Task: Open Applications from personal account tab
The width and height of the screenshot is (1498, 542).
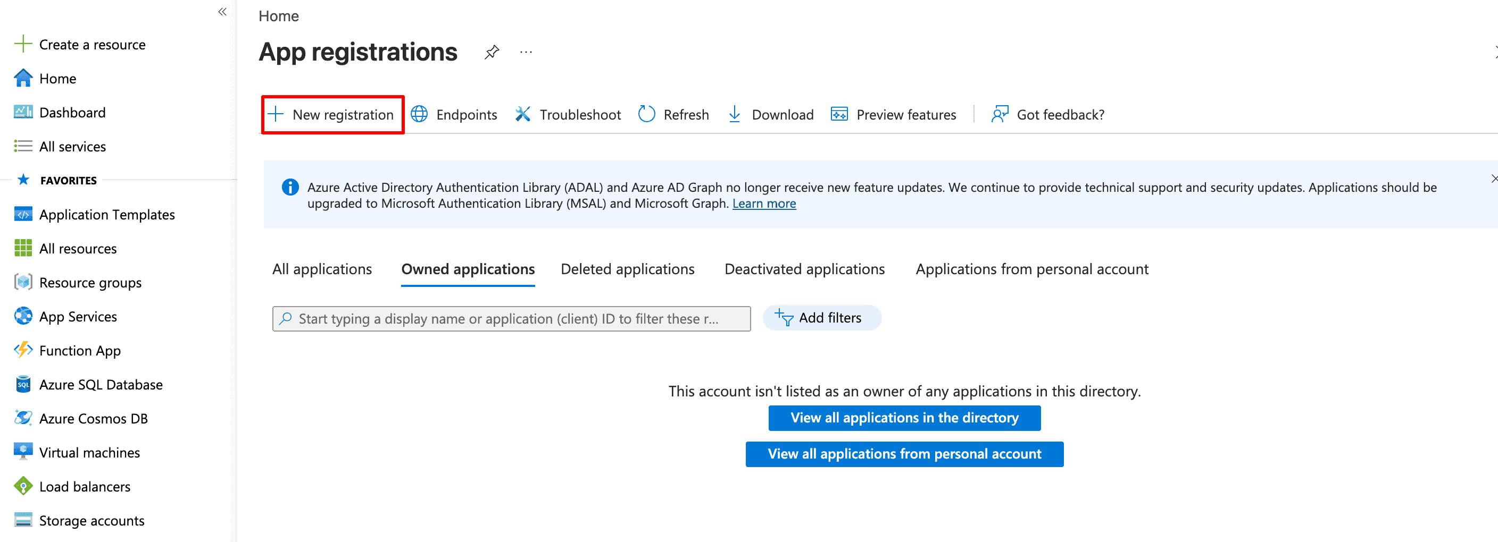Action: (x=1032, y=269)
